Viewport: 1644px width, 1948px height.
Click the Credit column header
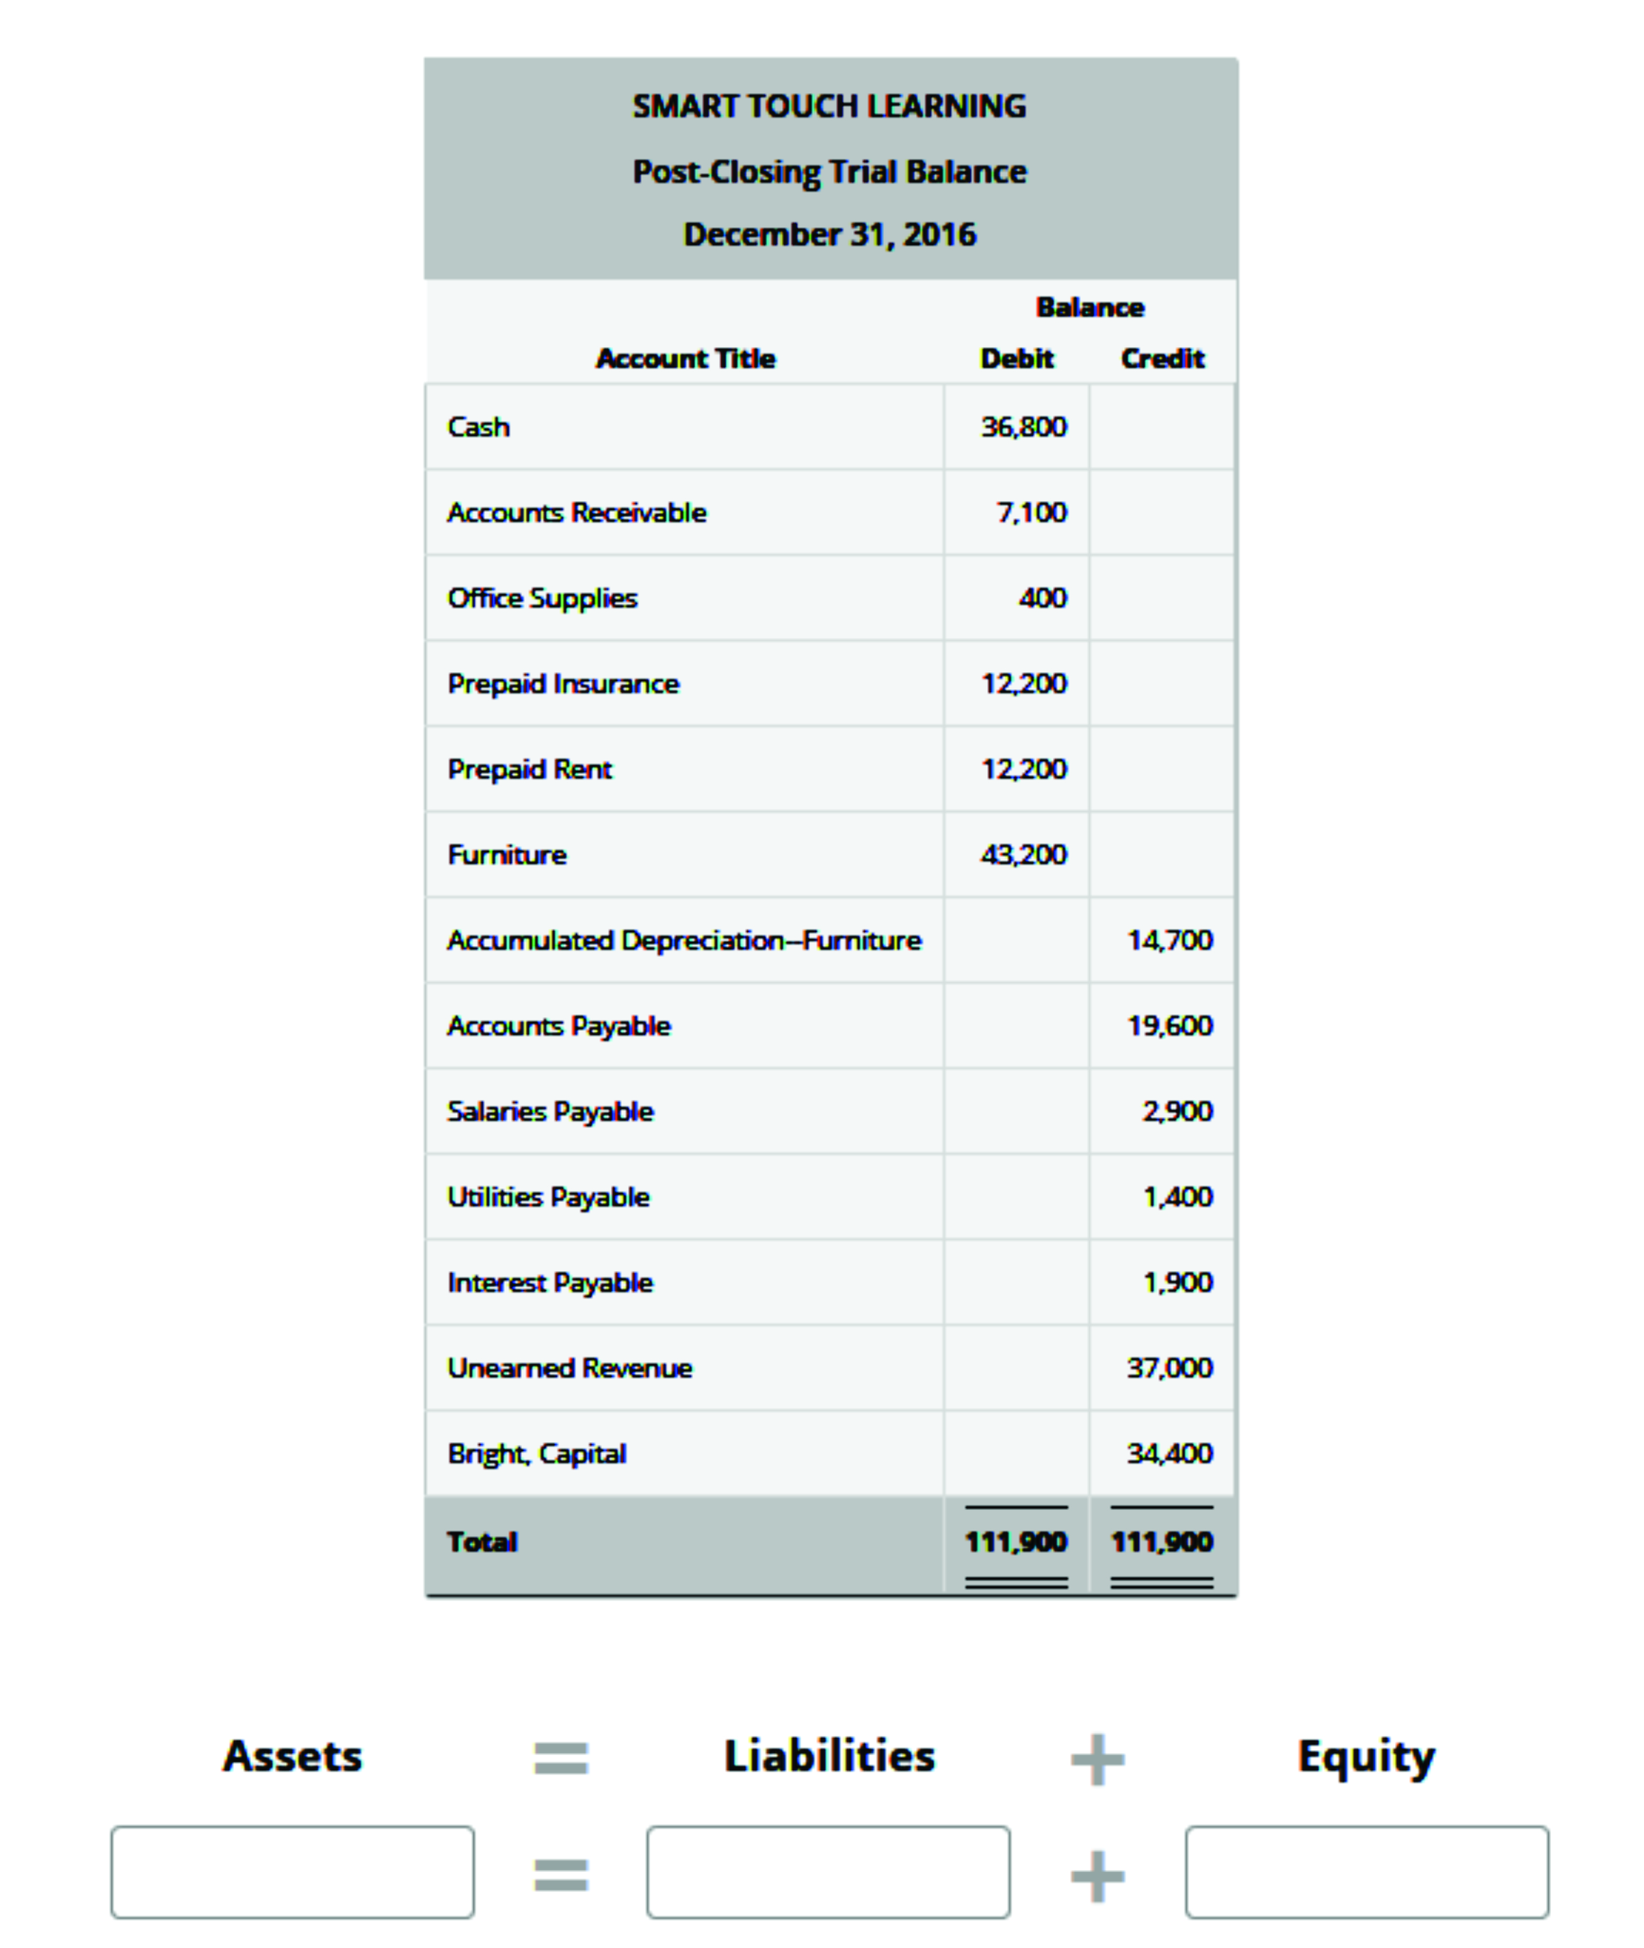coord(1163,358)
